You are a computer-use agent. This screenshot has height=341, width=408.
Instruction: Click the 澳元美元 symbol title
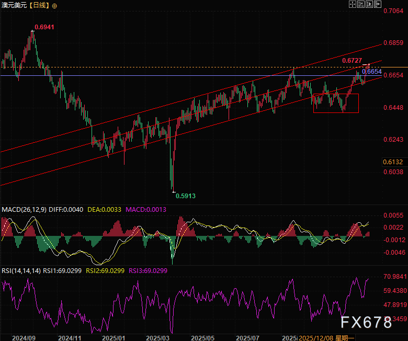14,5
